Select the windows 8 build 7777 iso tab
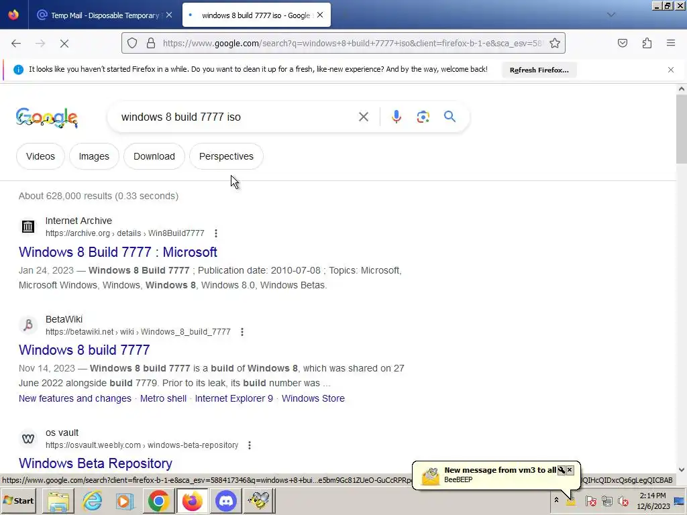687x515 pixels. (x=256, y=15)
